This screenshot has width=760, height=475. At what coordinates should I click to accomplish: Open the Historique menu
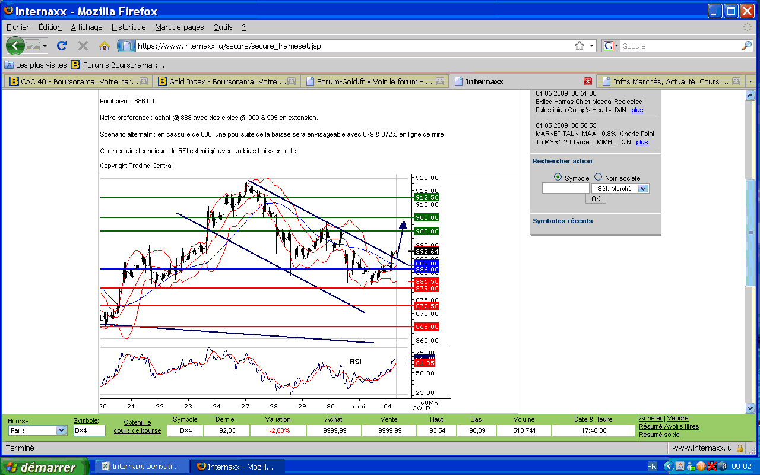(x=128, y=27)
